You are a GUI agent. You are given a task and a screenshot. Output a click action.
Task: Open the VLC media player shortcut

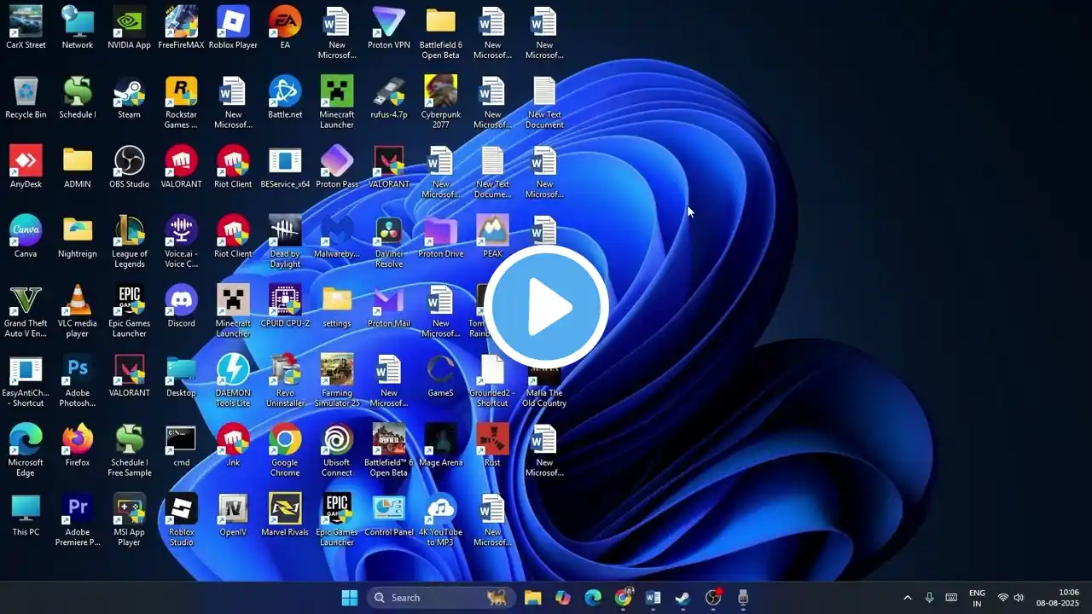pos(78,310)
